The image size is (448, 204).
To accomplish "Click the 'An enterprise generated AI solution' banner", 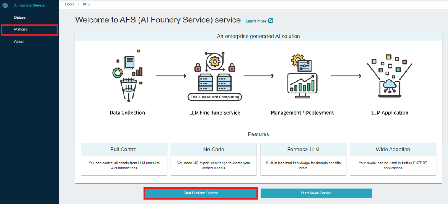I will tap(258, 36).
